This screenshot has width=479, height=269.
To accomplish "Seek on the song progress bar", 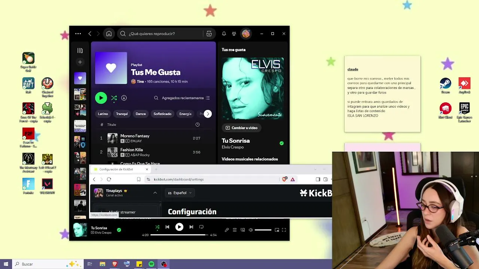I will click(x=179, y=235).
